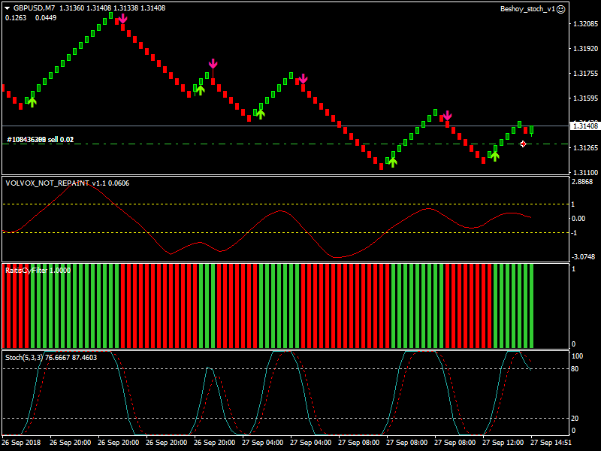
Task: Select the #108436308 sell 0.02 order label
Action: 40,140
